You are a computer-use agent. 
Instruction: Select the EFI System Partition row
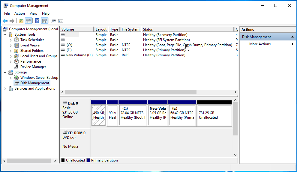point(149,40)
